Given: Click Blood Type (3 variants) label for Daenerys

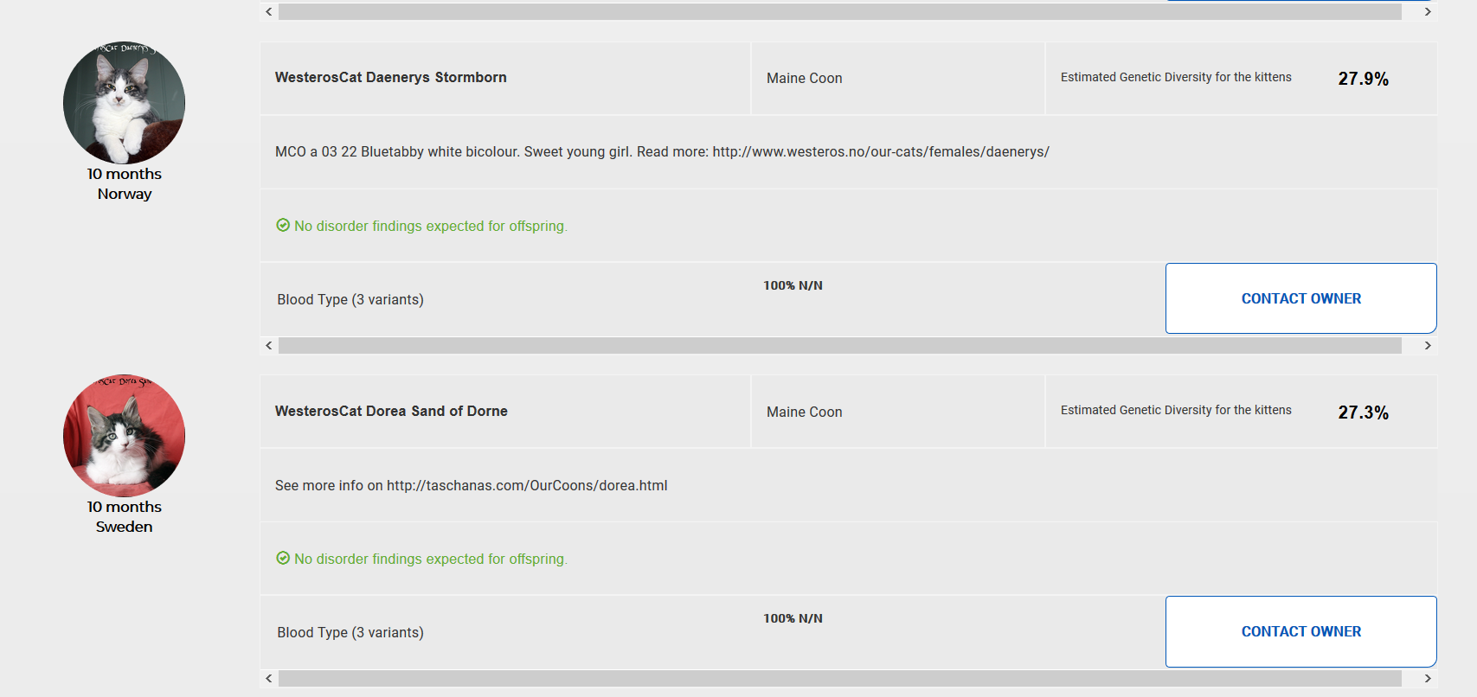Looking at the screenshot, I should pyautogui.click(x=350, y=300).
